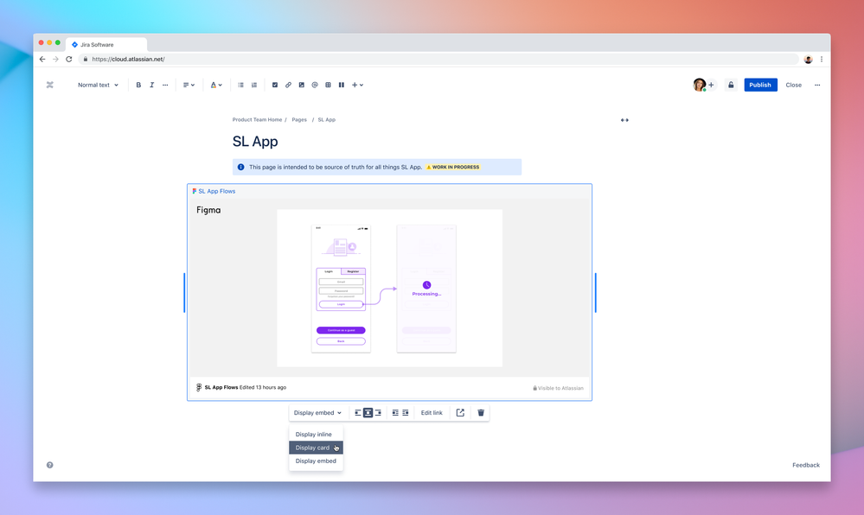Wrap embed to the right
The width and height of the screenshot is (864, 515).
coord(406,412)
